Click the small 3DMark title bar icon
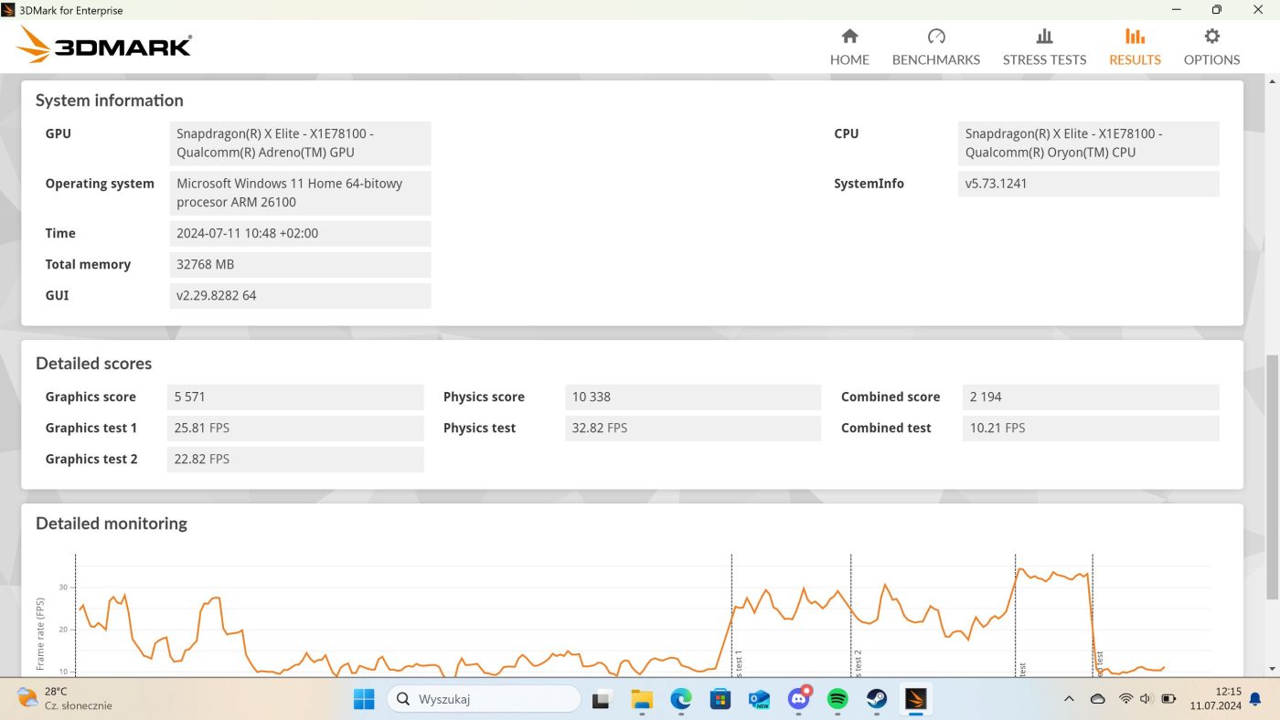This screenshot has width=1280, height=720. pyautogui.click(x=8, y=10)
